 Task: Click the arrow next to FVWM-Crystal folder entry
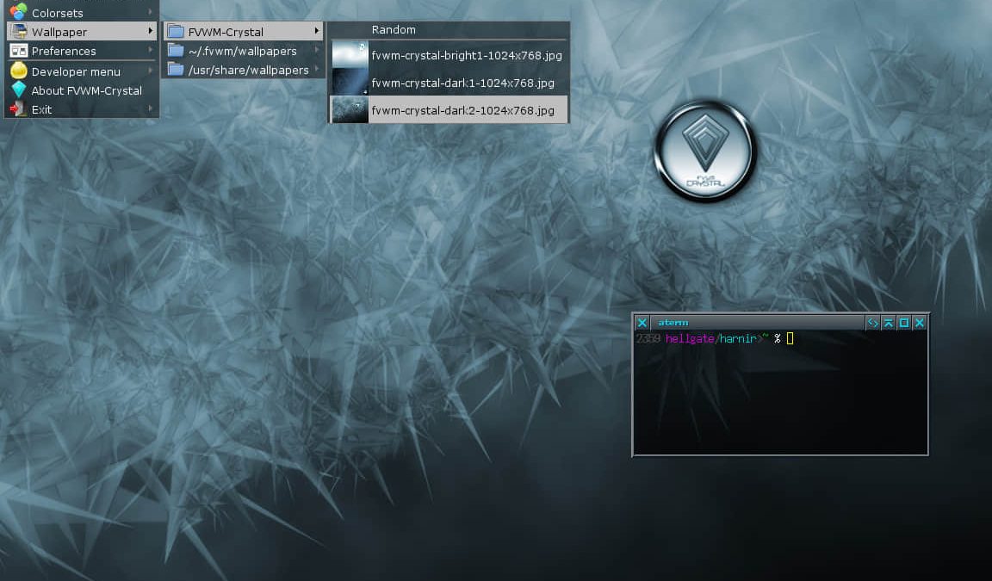point(317,30)
